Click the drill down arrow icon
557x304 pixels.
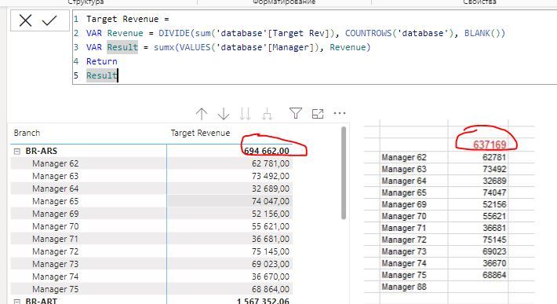point(224,114)
